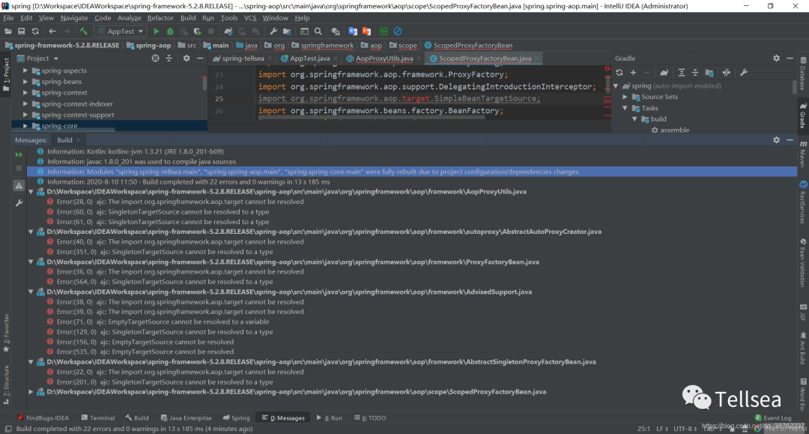Expand the spring-context module
The width and height of the screenshot is (809, 434).
click(25, 92)
